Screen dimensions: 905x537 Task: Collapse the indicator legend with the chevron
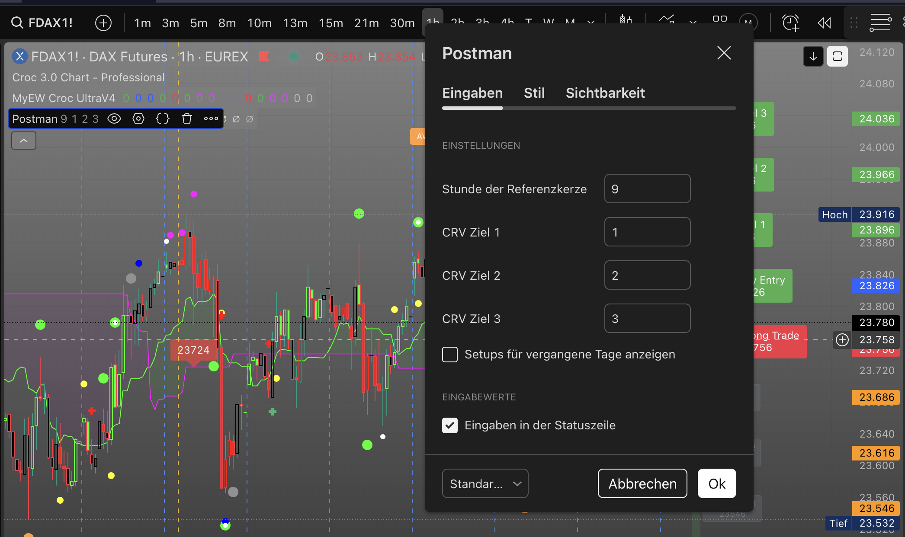(24, 141)
